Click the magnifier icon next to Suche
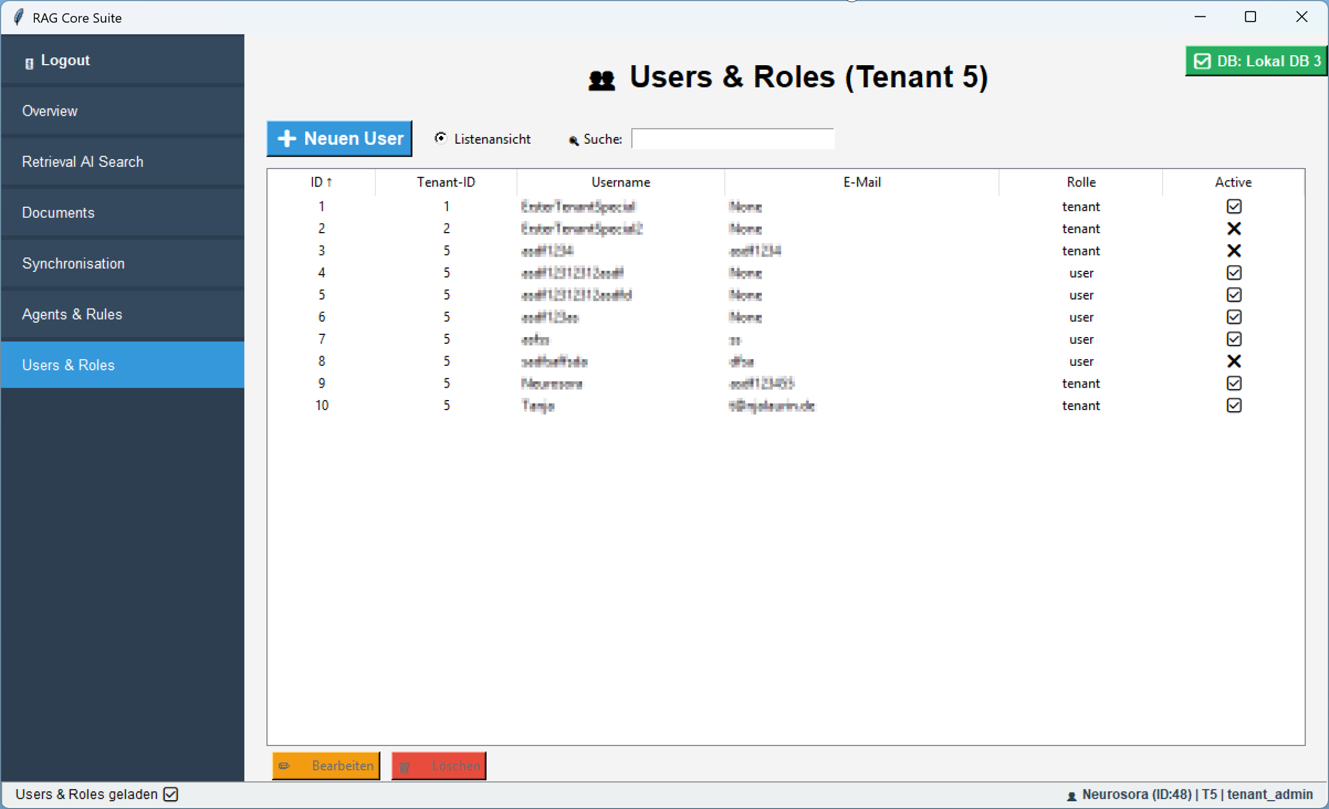Screen dimensions: 1329x809 573,140
